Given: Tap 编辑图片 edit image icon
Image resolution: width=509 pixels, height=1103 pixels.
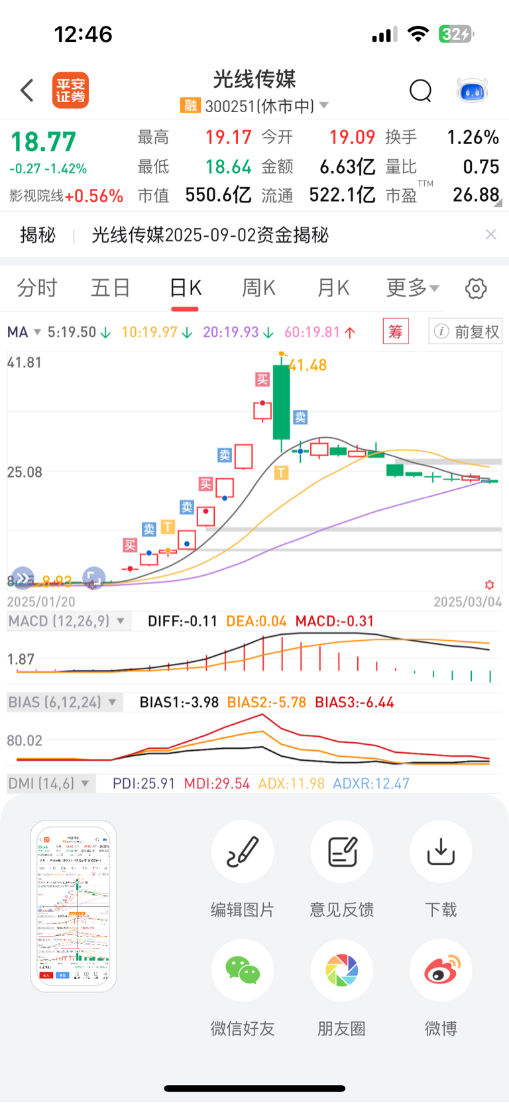Looking at the screenshot, I should [243, 852].
